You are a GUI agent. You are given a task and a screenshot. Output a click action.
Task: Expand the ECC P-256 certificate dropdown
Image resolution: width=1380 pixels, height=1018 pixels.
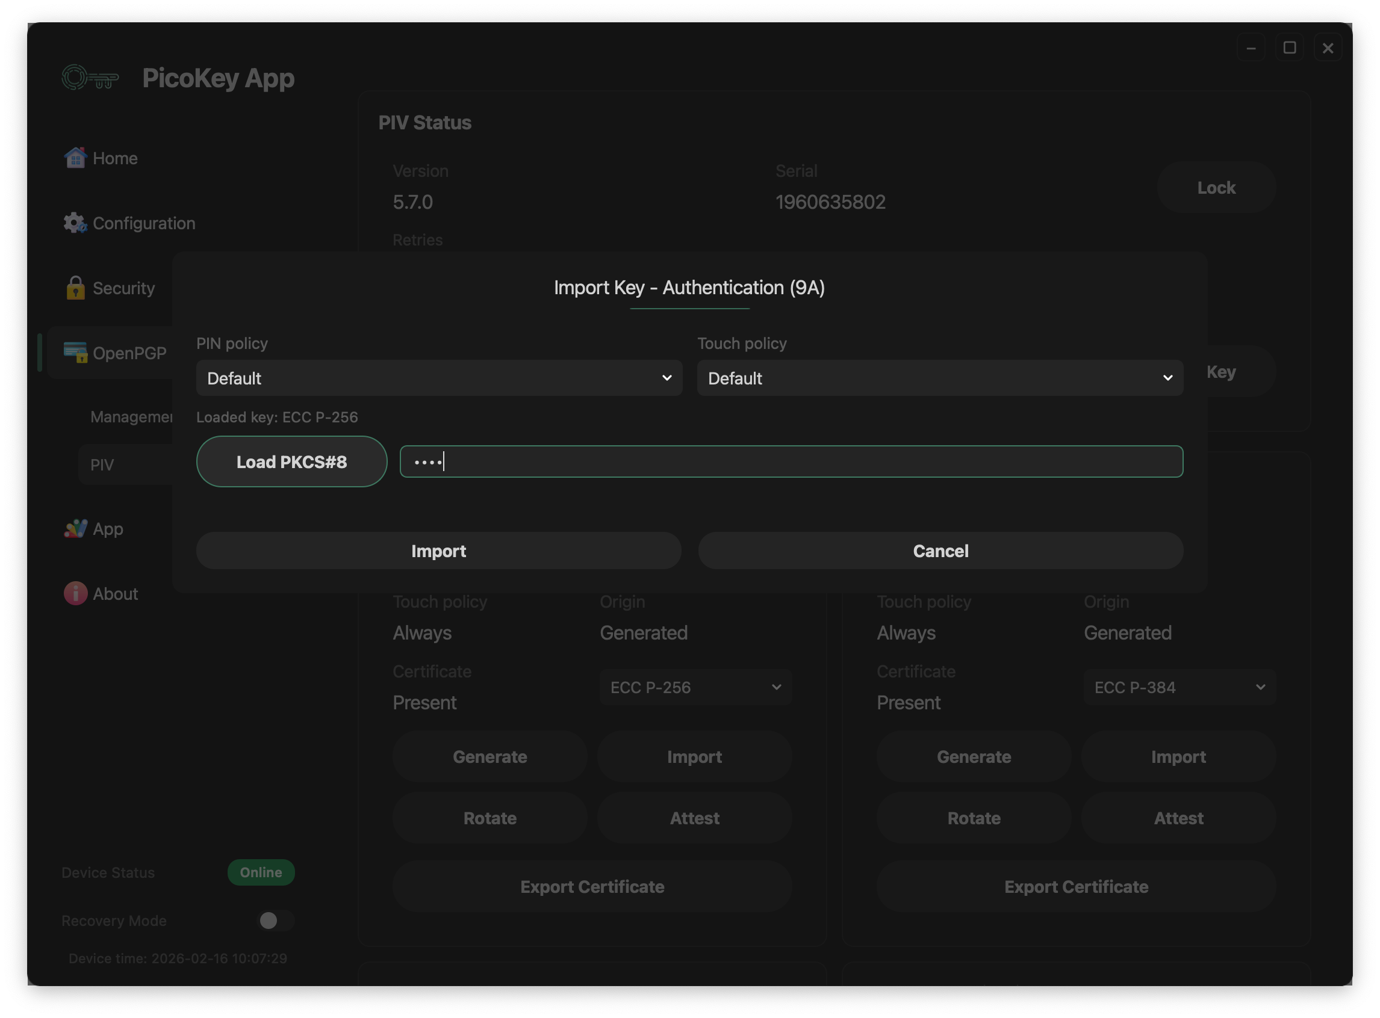[695, 687]
